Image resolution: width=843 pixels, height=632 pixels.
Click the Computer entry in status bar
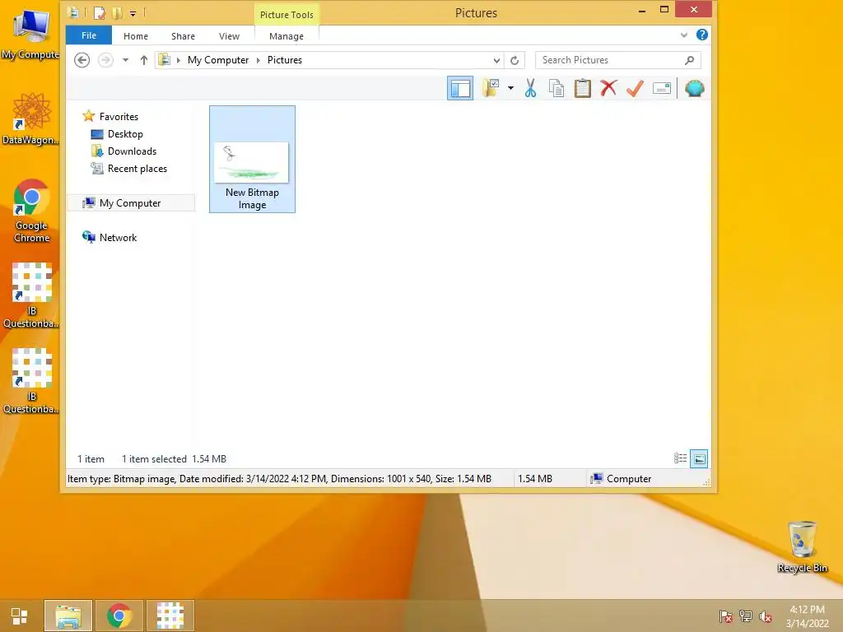point(622,479)
